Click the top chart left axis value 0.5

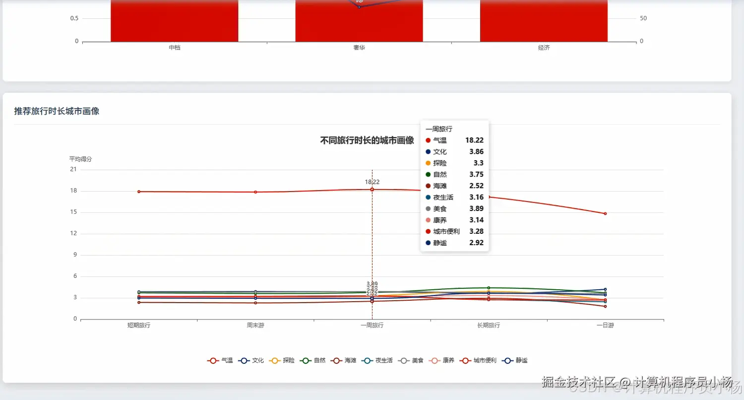[x=74, y=18]
